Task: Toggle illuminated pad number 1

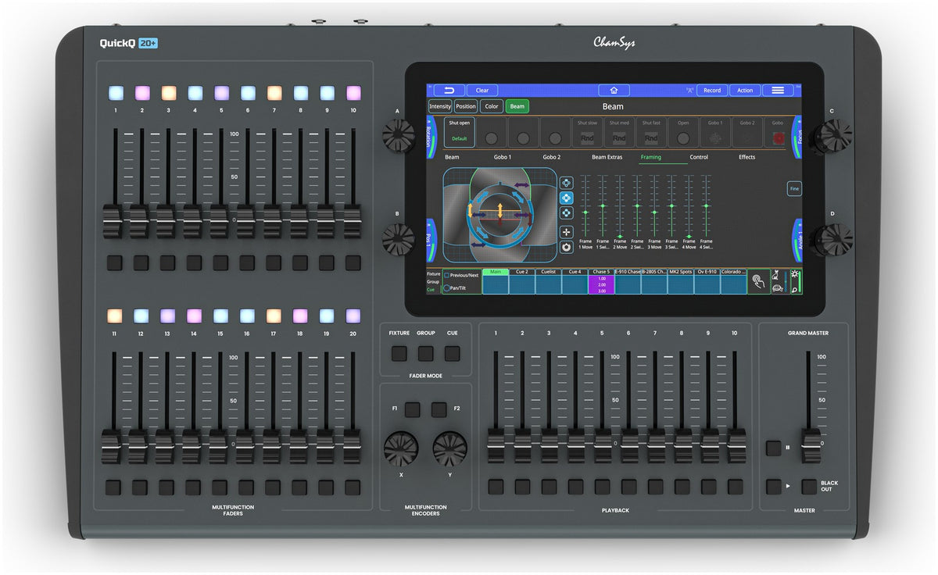Action: (116, 93)
